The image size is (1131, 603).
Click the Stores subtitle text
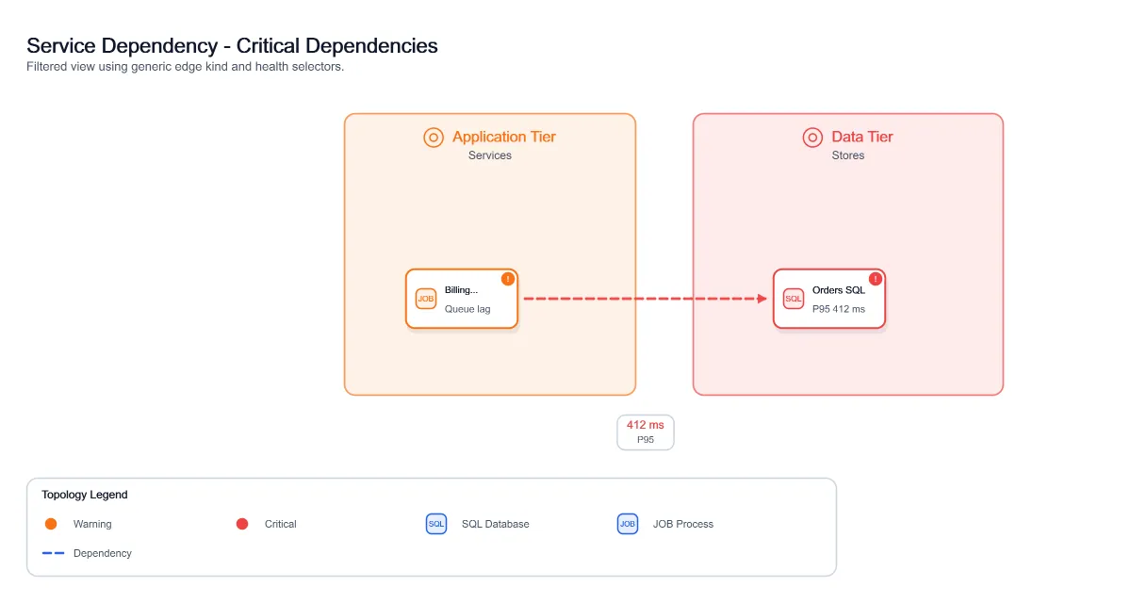pos(848,155)
